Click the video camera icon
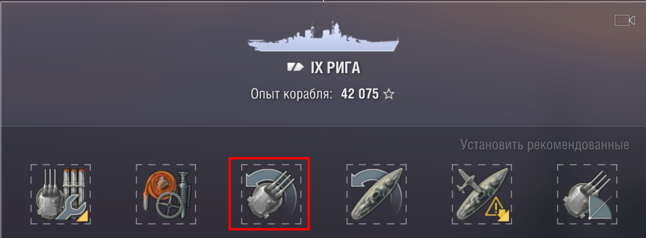The height and width of the screenshot is (238, 646). pyautogui.click(x=625, y=20)
